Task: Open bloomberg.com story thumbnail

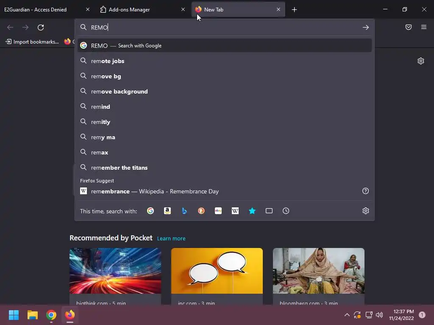Action: (319, 271)
